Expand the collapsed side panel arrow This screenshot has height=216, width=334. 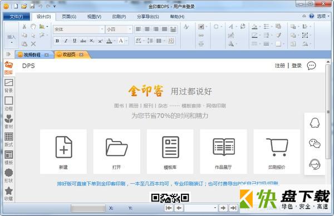9,54
